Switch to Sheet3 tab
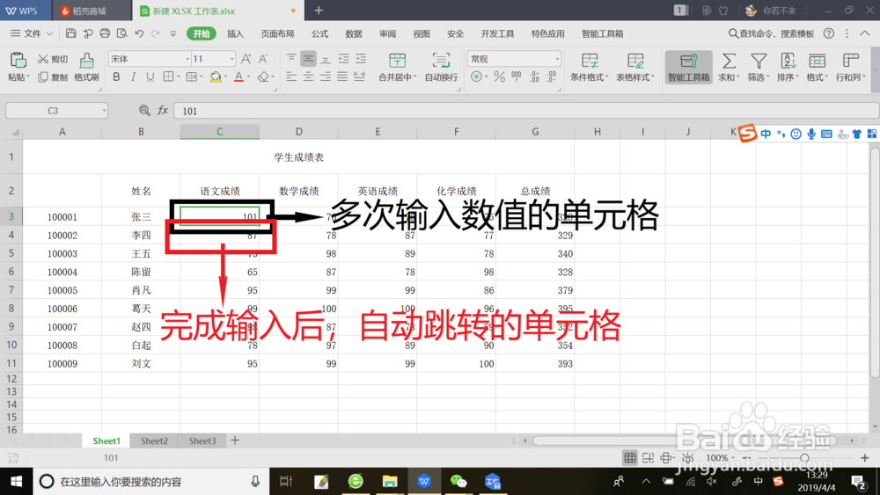Viewport: 880px width, 495px height. pyautogui.click(x=202, y=440)
